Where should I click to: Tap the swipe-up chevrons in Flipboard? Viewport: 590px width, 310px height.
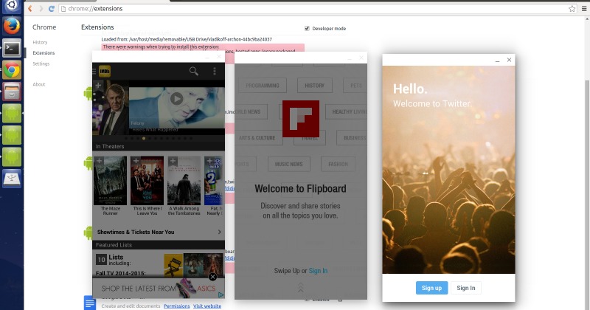click(x=301, y=288)
